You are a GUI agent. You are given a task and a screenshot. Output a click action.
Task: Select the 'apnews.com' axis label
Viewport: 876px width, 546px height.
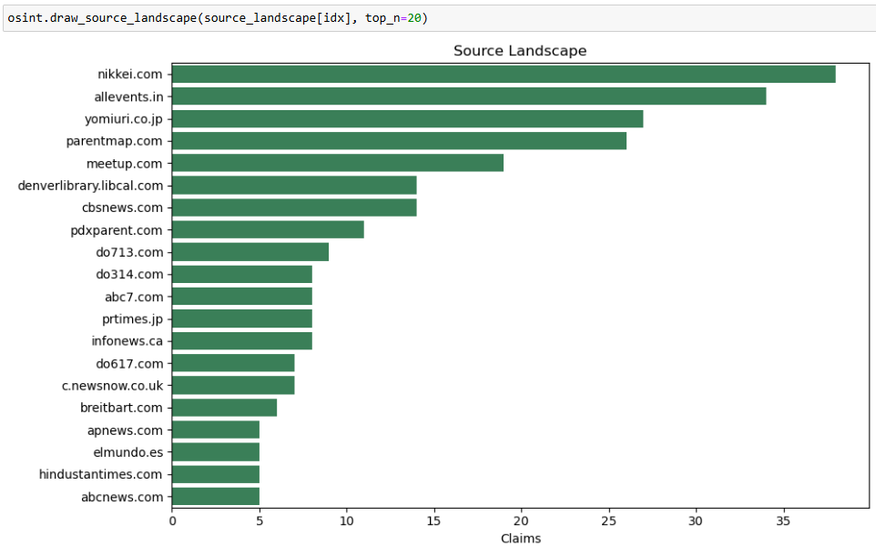coord(125,430)
